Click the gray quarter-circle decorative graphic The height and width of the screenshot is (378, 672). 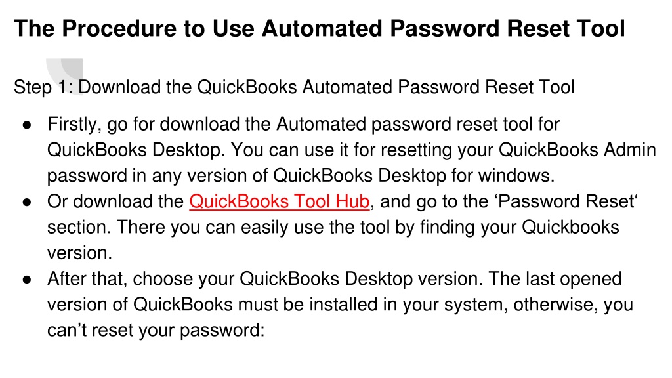(64, 76)
